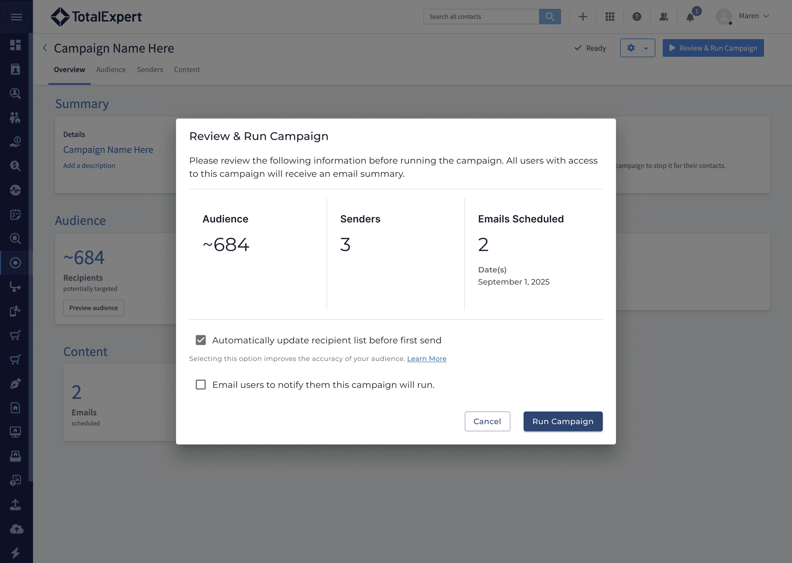Click the help question mark icon
Screen dimensions: 792x563
pyautogui.click(x=637, y=16)
